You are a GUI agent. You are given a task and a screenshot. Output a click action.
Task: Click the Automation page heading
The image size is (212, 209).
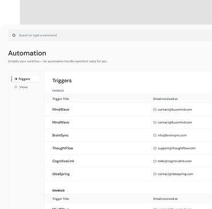(27, 53)
